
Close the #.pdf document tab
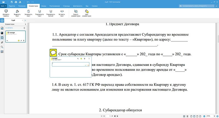click(x=22, y=20)
